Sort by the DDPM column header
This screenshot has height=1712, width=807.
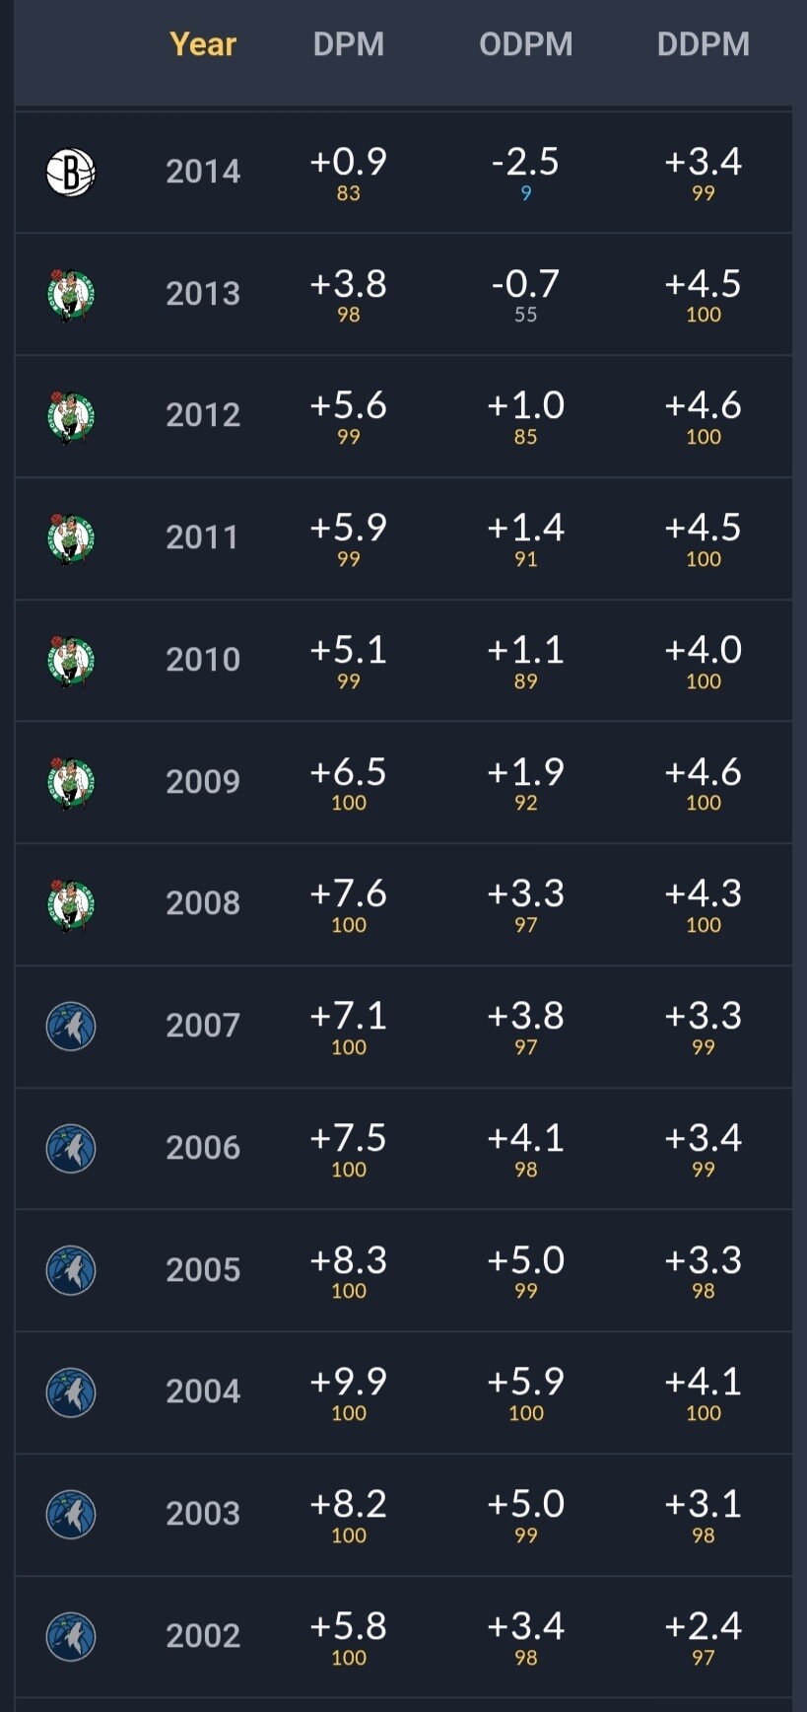coord(704,44)
